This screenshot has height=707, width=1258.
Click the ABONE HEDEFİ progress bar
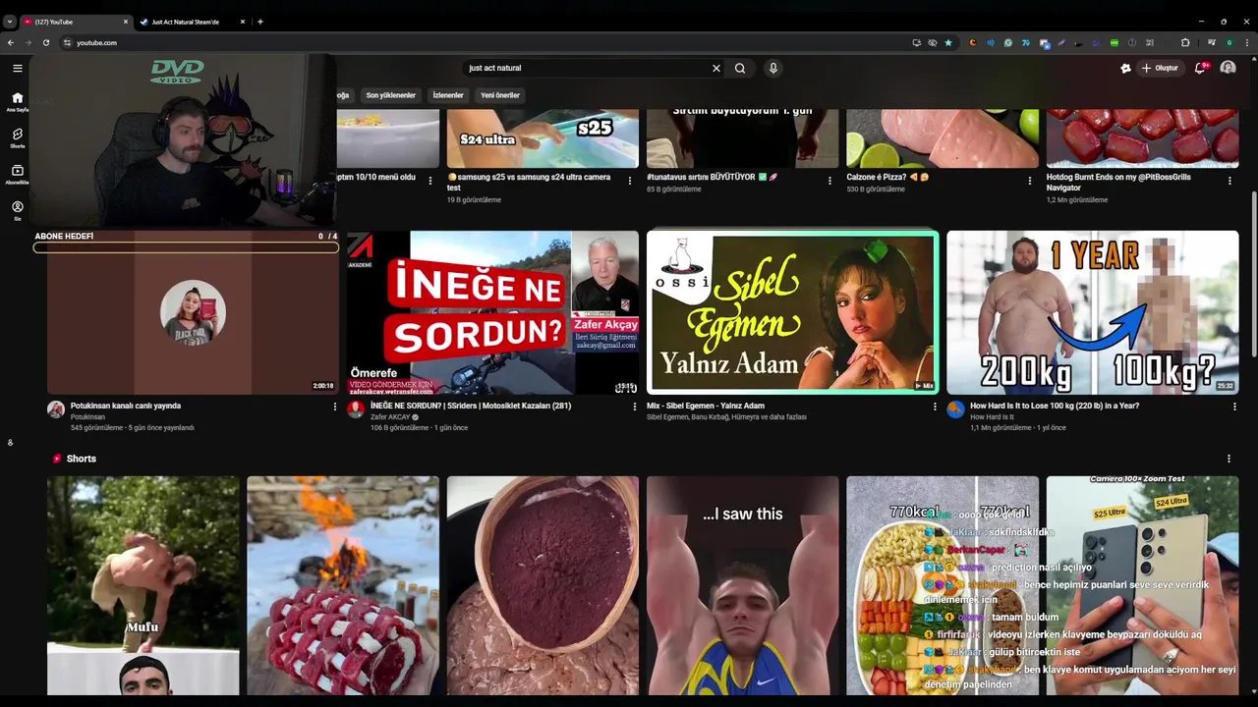(x=187, y=247)
